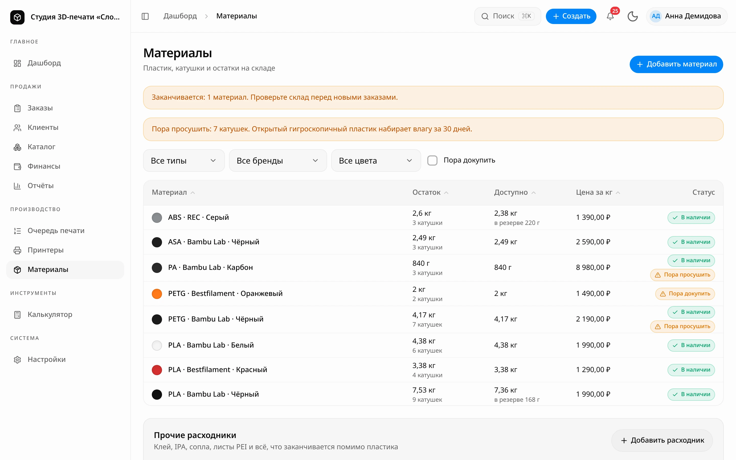Toggle the sidebar collapse icon
The height and width of the screenshot is (460, 736).
[x=145, y=16]
